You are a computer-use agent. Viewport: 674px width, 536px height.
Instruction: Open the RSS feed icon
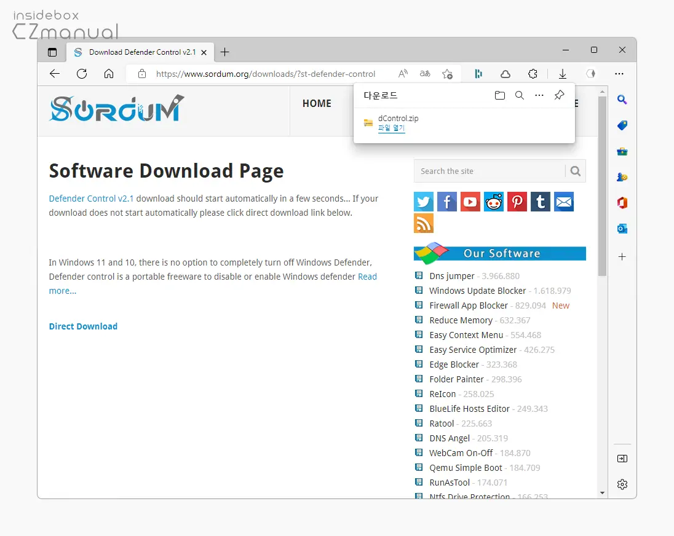pos(424,223)
